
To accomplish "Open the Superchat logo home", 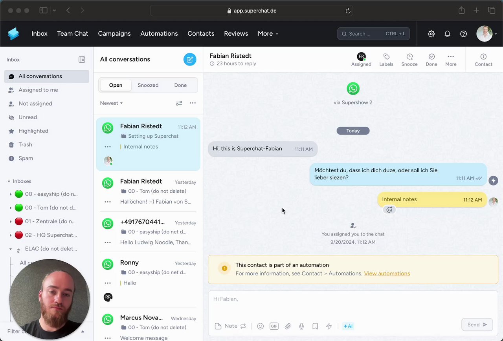I will tap(13, 34).
